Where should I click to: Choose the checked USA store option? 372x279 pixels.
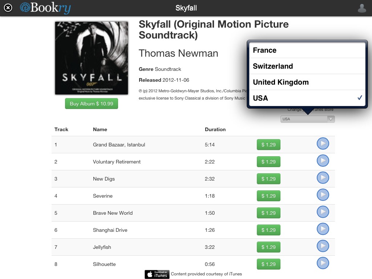click(307, 98)
